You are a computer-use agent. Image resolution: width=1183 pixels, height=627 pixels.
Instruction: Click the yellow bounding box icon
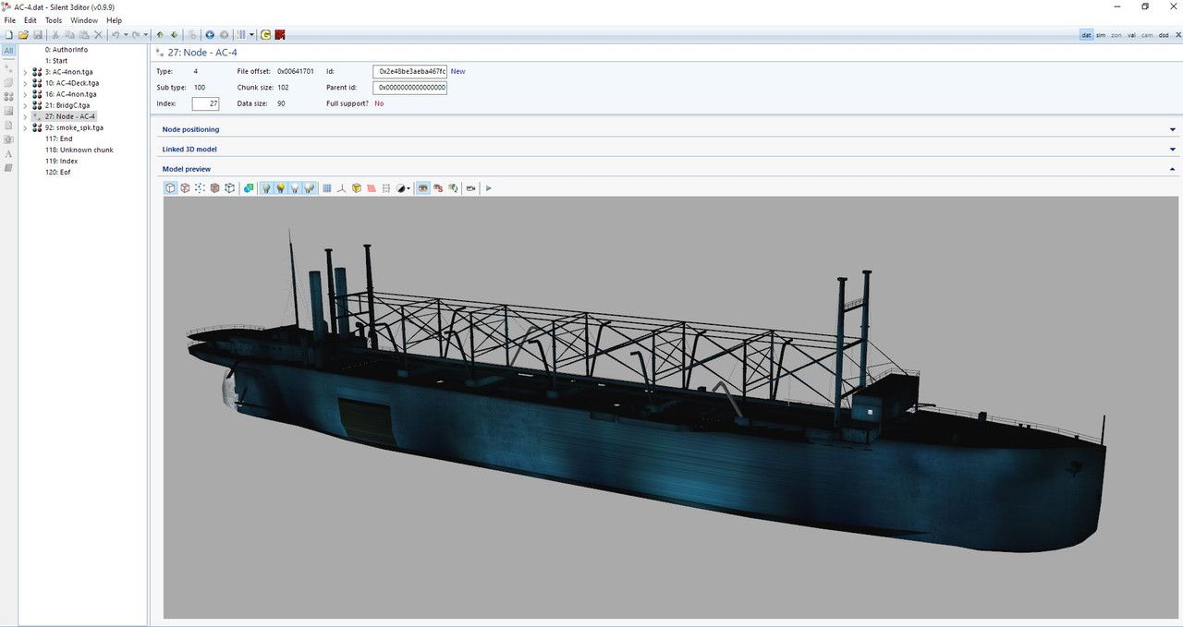click(357, 188)
